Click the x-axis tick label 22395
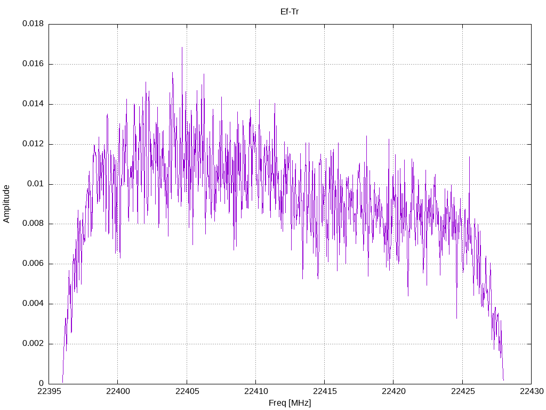The image size is (546, 410). (x=49, y=391)
